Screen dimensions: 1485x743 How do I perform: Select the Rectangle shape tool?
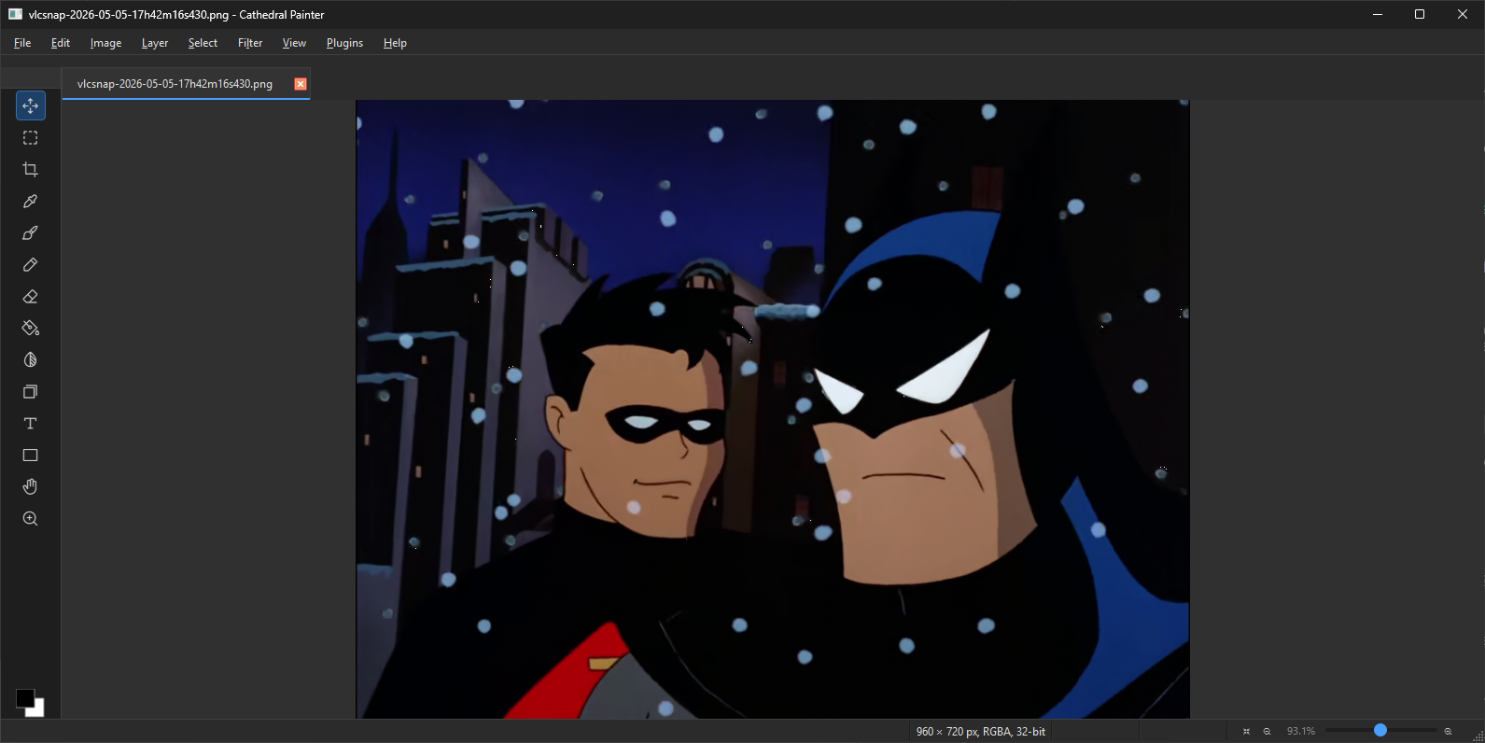(31, 455)
